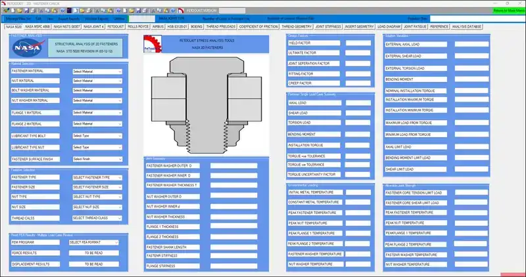Open the FLANGE 2 MATERIAL dropdown
526x277 pixels.
coord(97,123)
